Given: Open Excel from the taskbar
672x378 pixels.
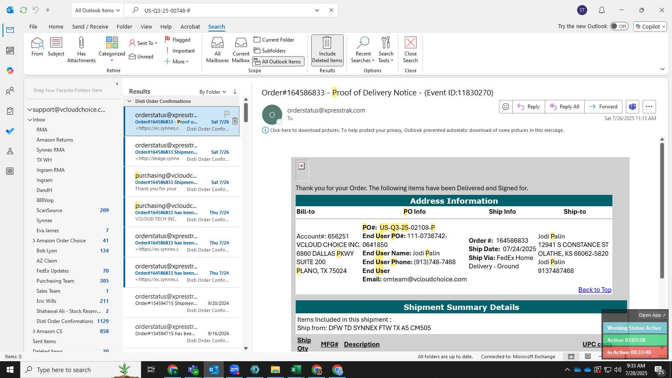Looking at the screenshot, I should 296,370.
